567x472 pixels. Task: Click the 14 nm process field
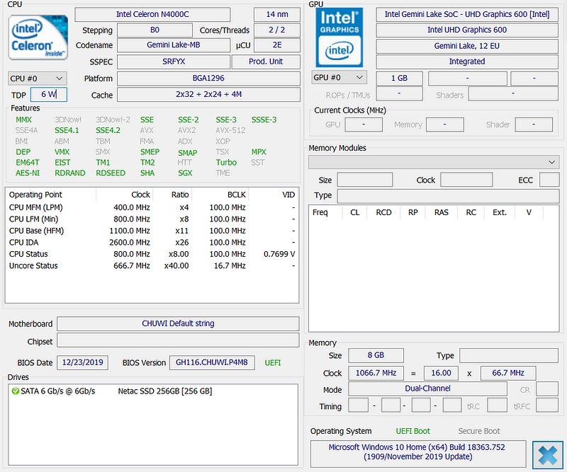277,14
